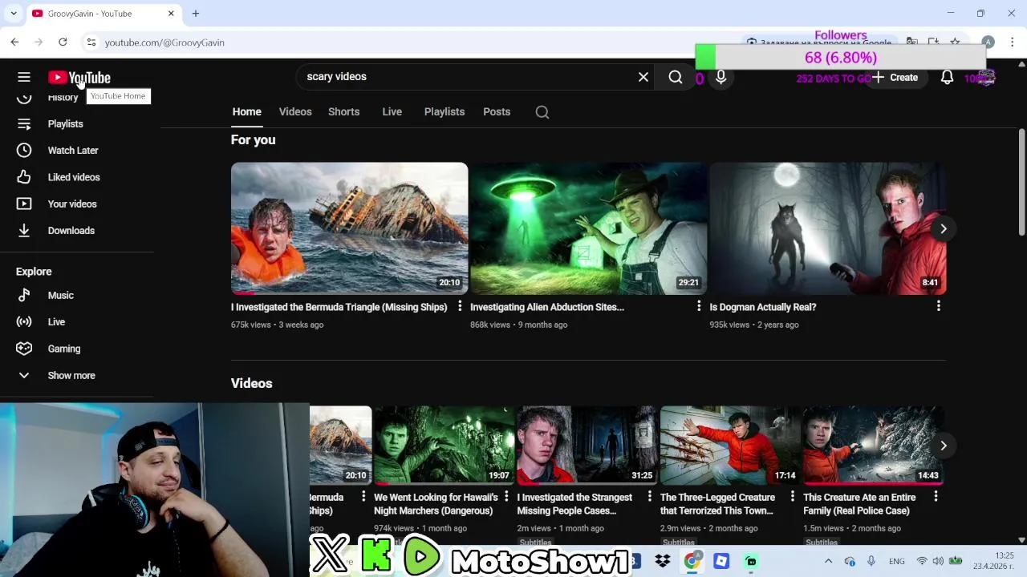Viewport: 1027px width, 577px height.
Task: Open the account avatar menu
Action: (x=986, y=78)
